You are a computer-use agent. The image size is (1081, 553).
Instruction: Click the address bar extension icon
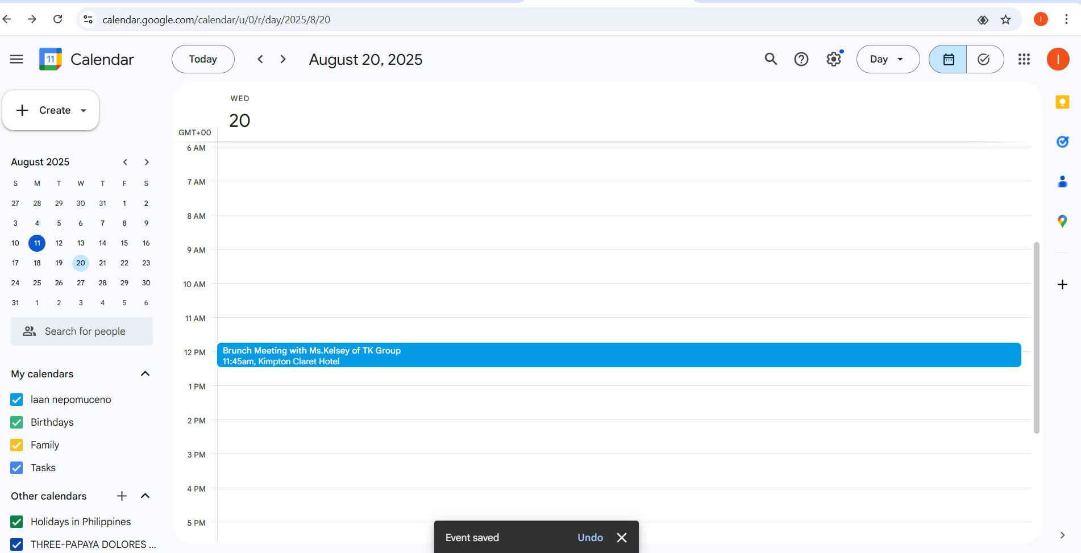click(x=983, y=20)
